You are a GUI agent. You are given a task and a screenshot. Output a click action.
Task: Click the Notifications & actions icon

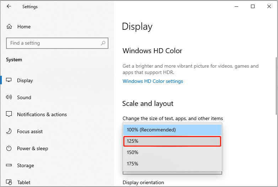[9, 114]
